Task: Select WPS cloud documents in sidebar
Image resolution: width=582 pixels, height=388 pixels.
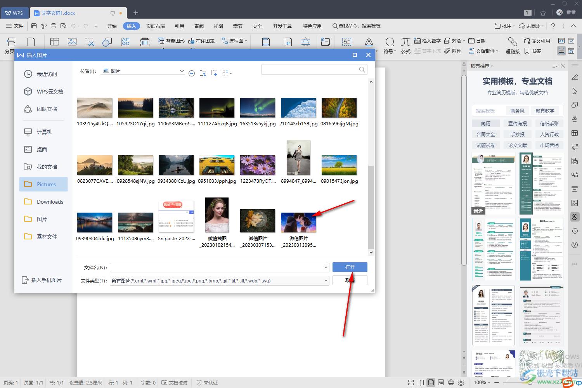Action: pos(43,92)
